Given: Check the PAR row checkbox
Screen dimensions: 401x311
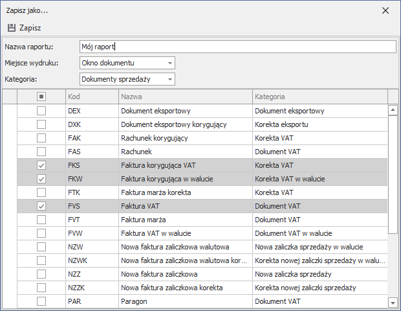Looking at the screenshot, I should (41, 301).
